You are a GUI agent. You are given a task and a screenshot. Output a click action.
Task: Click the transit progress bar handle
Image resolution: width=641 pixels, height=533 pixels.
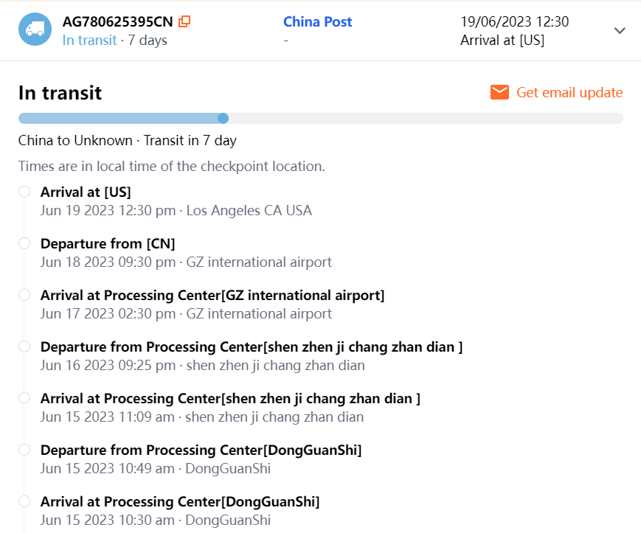pyautogui.click(x=223, y=118)
